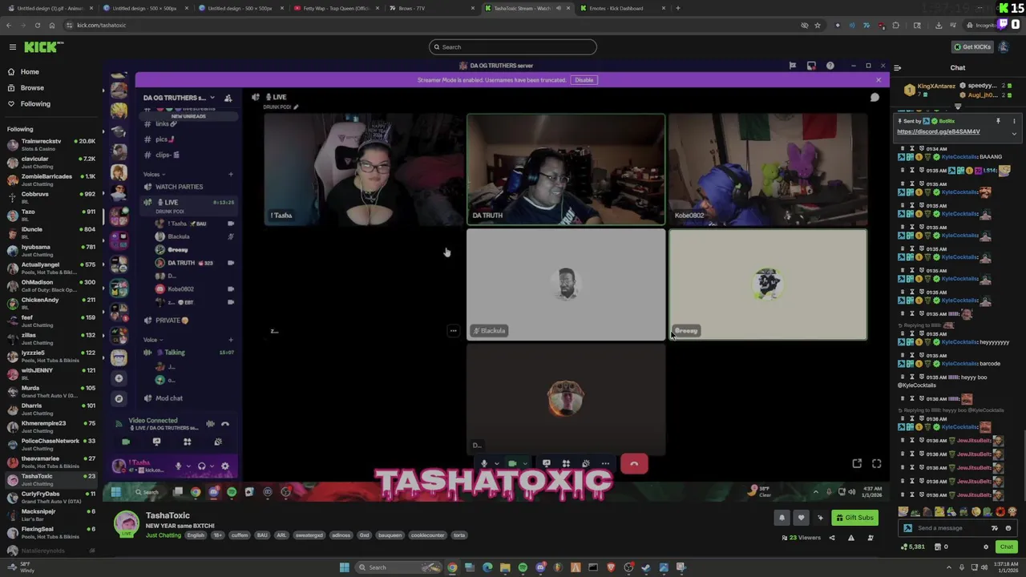Viewport: 1026px width, 577px height.
Task: Click the Kick search box
Action: click(512, 47)
